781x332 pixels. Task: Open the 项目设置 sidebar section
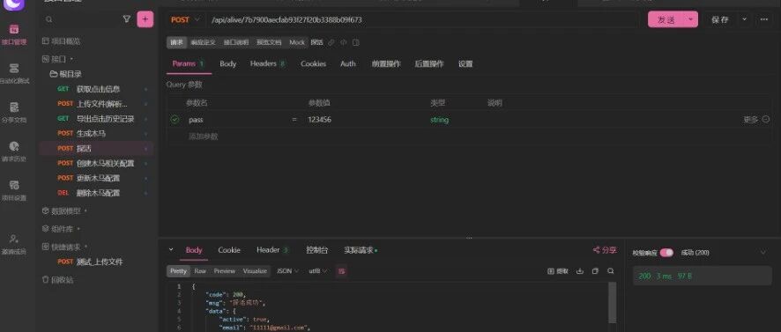(14, 190)
